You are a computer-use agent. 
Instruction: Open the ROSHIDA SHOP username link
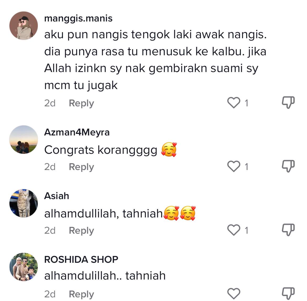coord(81,260)
